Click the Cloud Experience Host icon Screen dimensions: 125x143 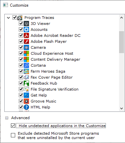coord(26,53)
